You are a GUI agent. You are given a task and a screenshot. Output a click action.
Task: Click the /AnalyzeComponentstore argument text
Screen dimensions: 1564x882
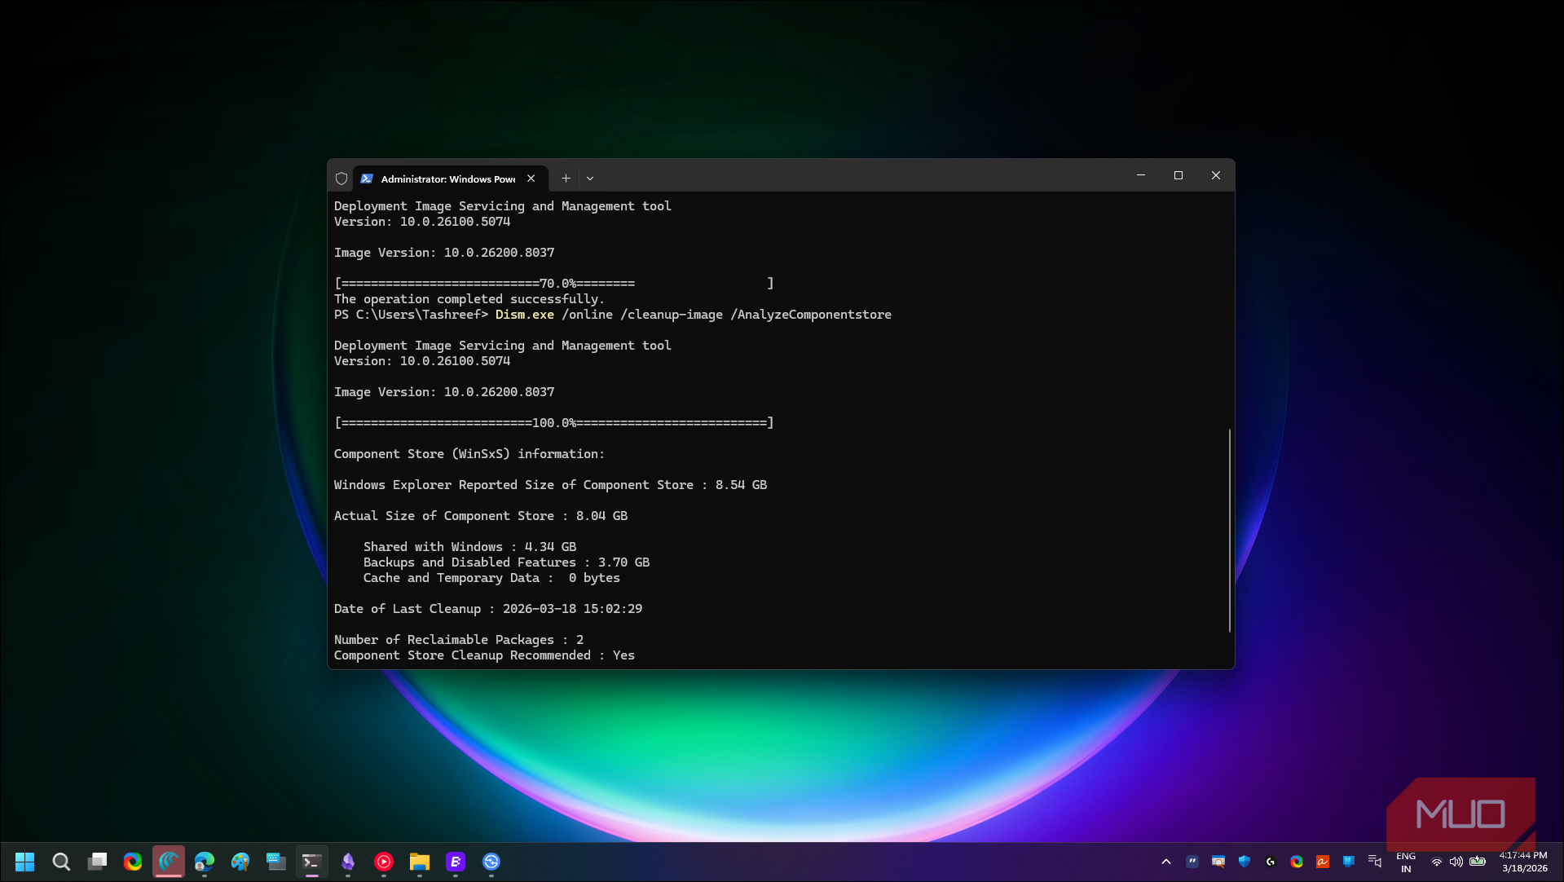[811, 315]
